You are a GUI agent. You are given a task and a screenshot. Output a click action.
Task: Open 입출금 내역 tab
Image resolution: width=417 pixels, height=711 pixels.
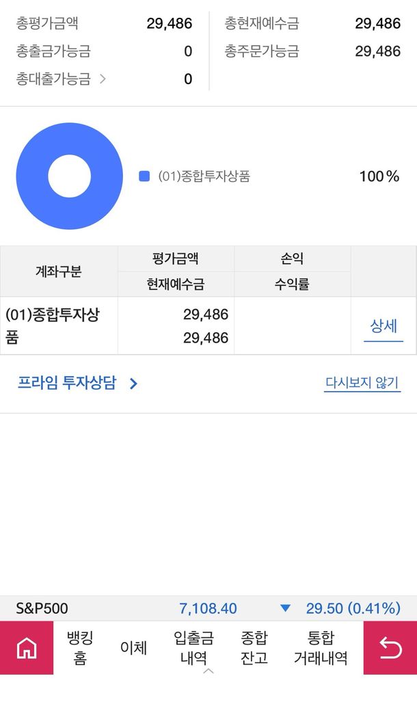pyautogui.click(x=193, y=647)
